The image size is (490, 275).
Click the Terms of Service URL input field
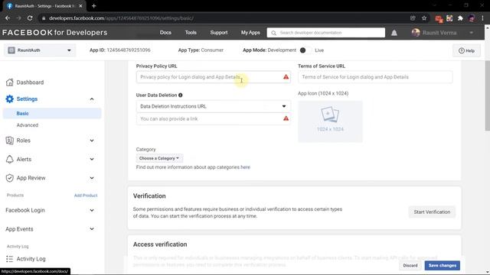tap(375, 77)
